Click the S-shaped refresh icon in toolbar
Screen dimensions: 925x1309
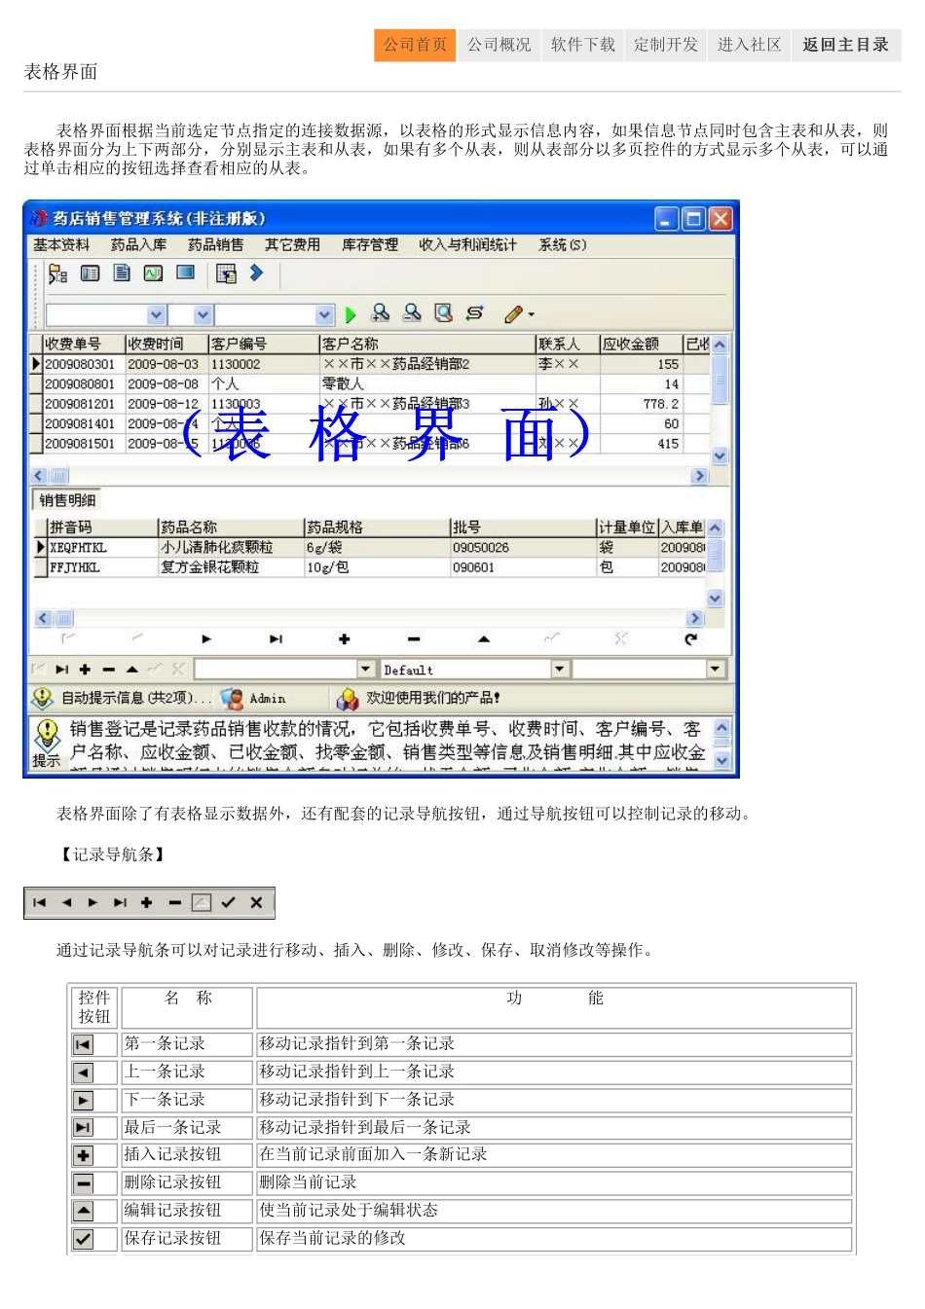[x=474, y=312]
